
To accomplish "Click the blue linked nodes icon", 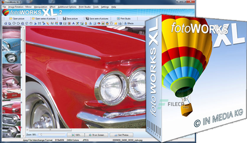I will [44, 23].
